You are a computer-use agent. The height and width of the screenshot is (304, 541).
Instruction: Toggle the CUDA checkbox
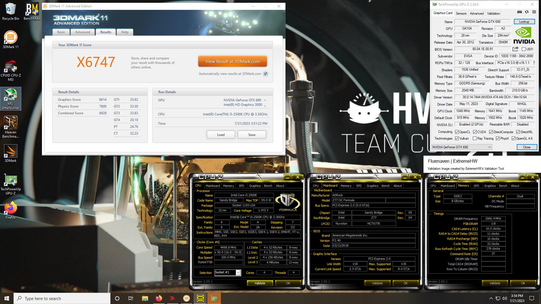click(475, 132)
